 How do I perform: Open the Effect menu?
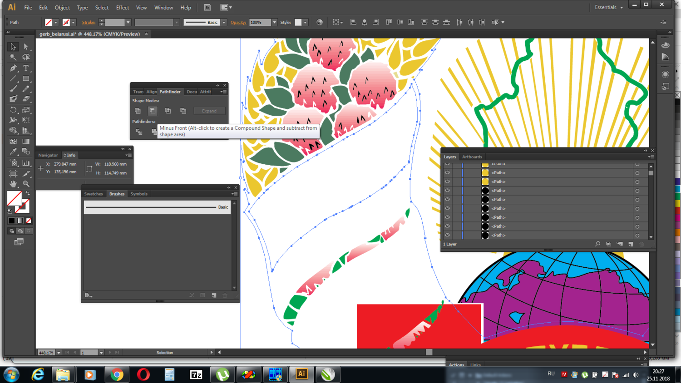coord(123,8)
